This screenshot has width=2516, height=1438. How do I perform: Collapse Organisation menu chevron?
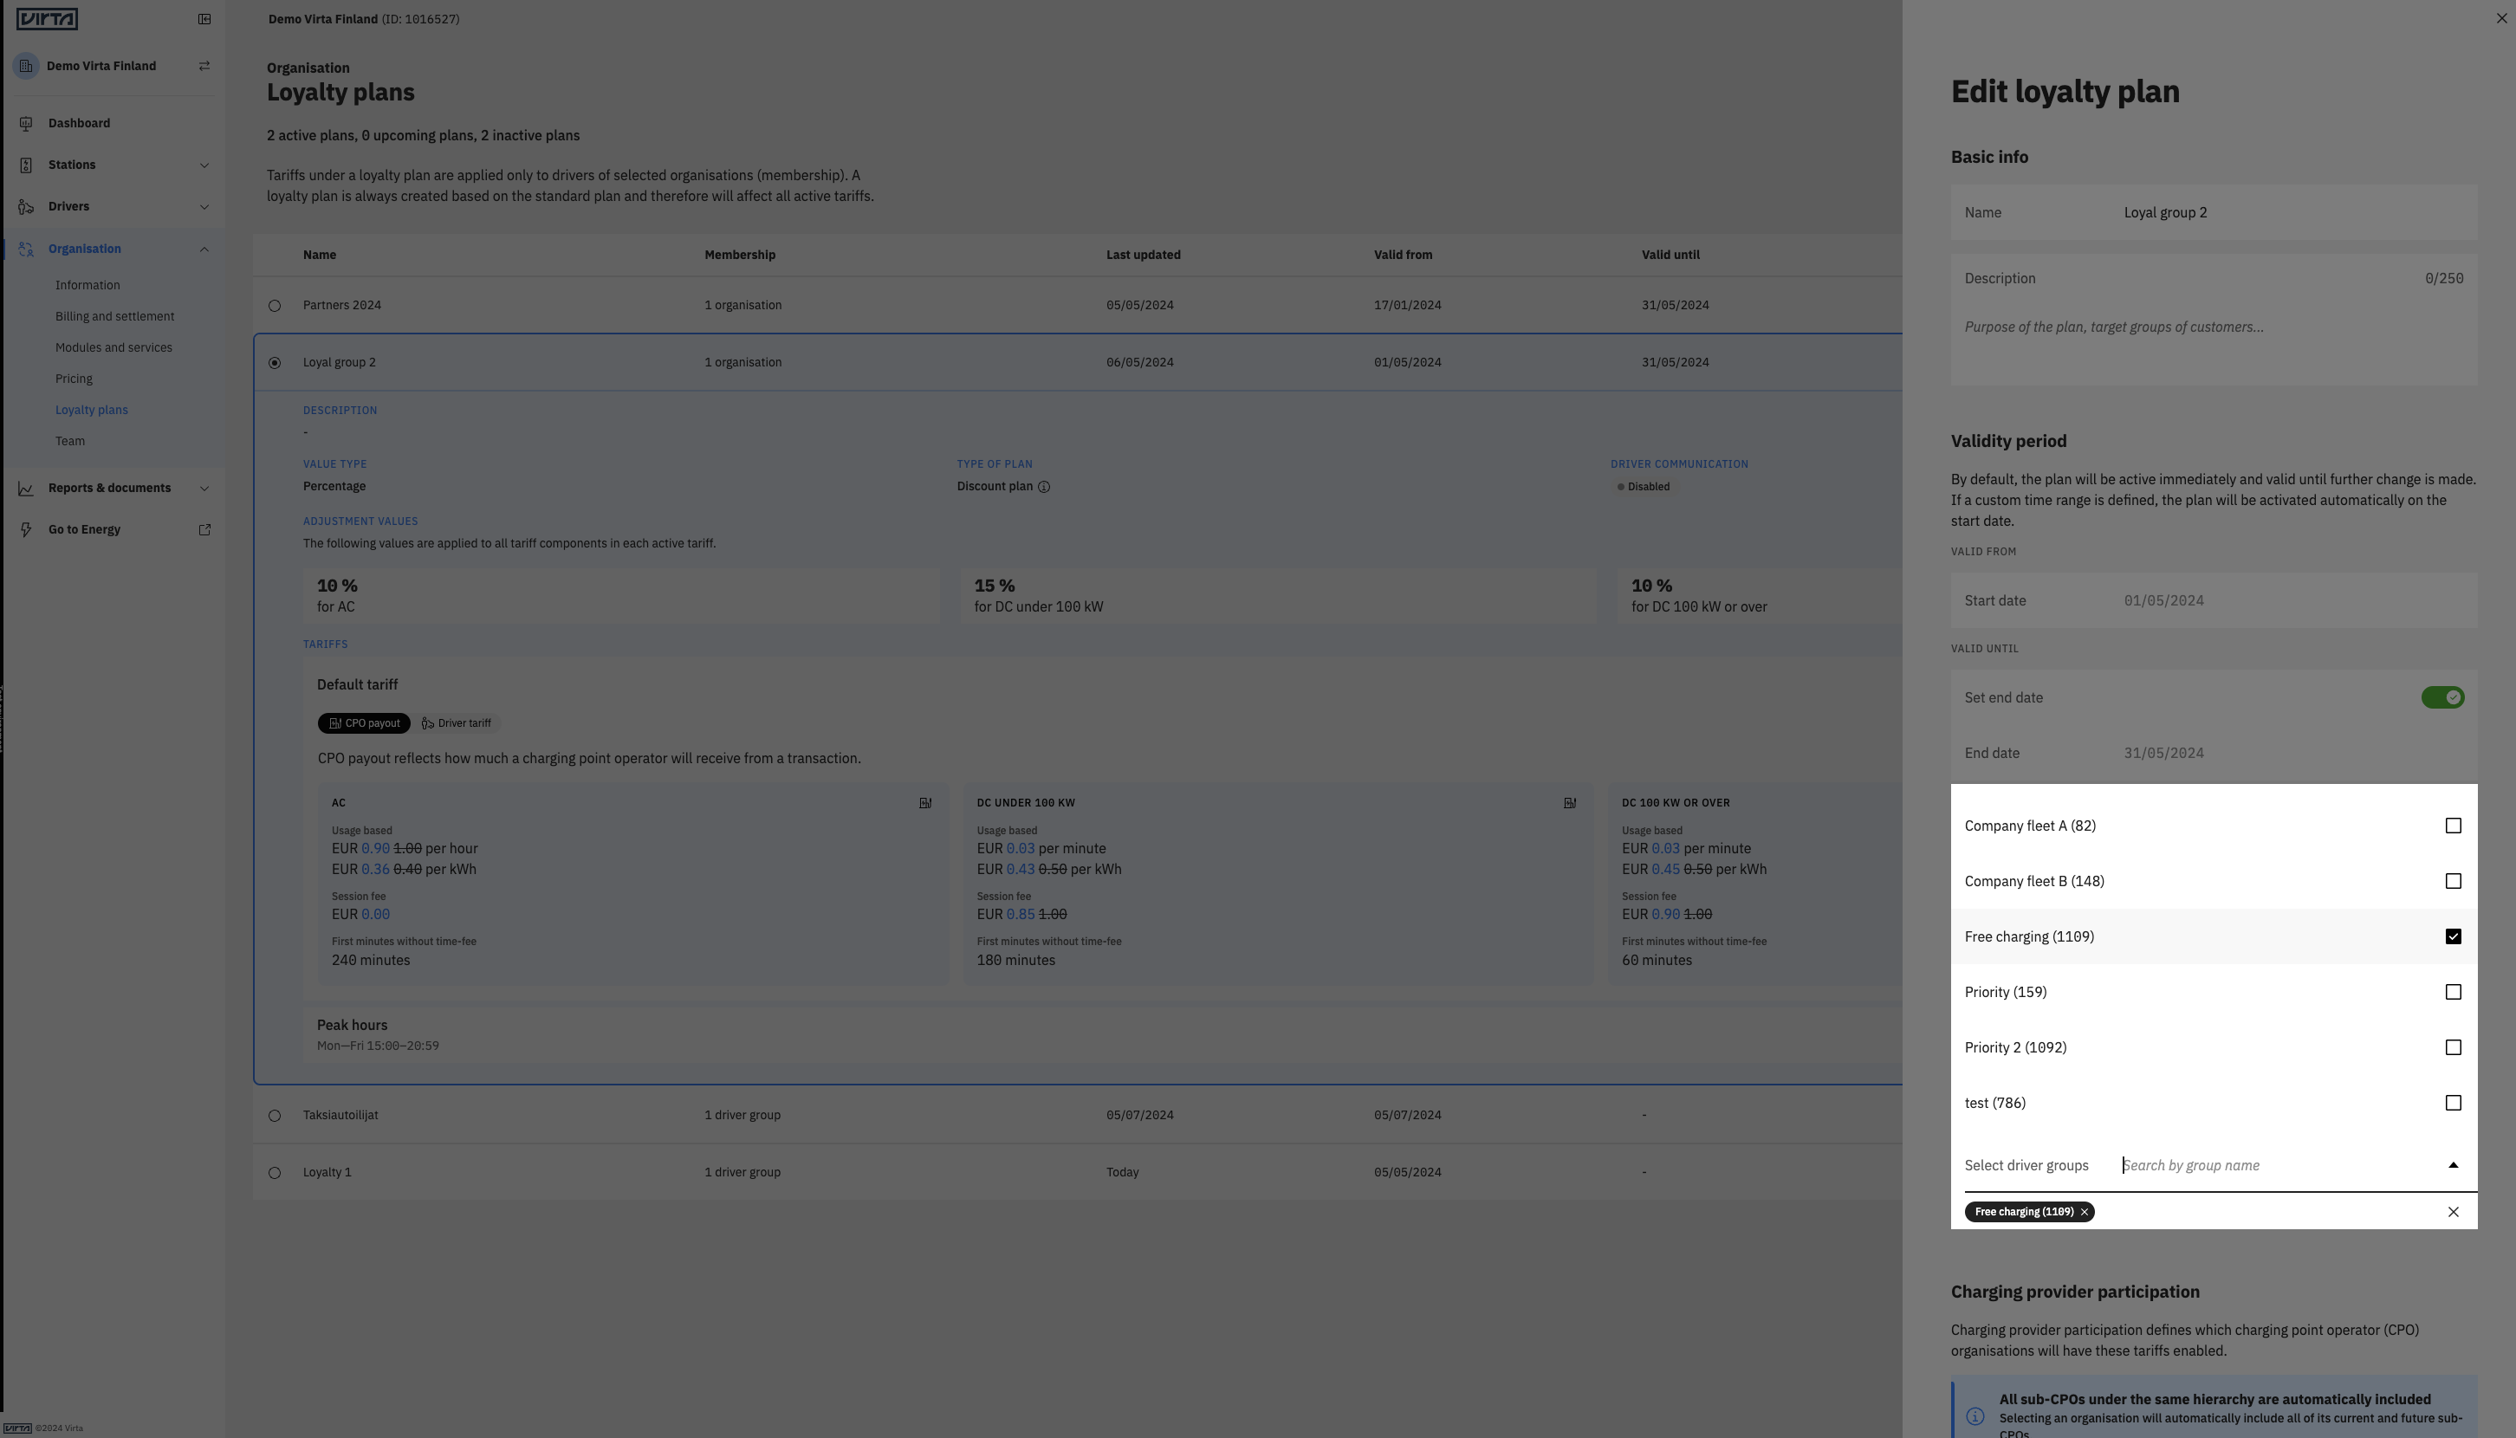(x=204, y=249)
